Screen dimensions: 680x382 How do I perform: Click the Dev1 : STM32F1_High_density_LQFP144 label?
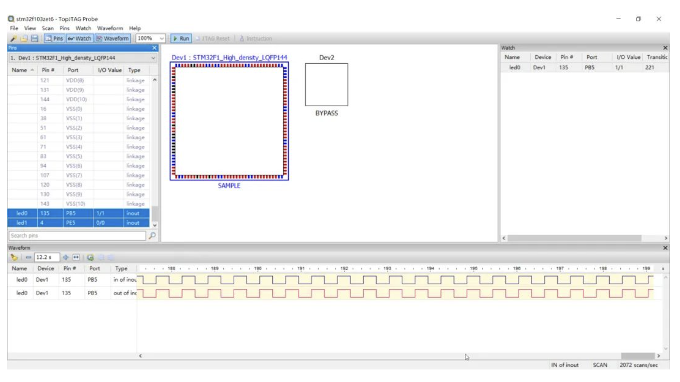tap(230, 58)
